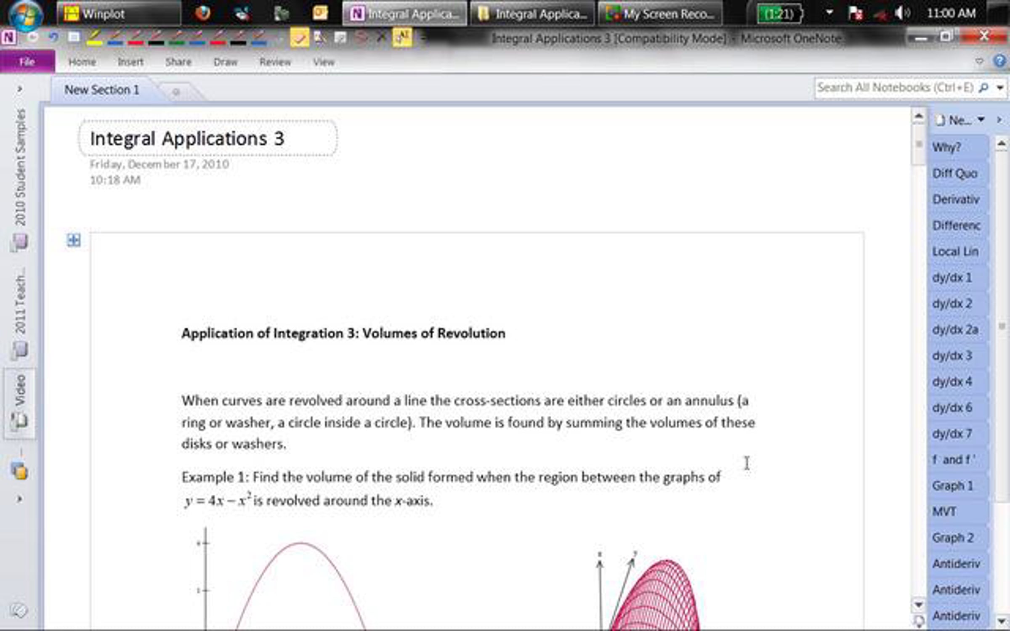Click the lower chevron in the navigation bar
Image resolution: width=1010 pixels, height=631 pixels.
(19, 499)
